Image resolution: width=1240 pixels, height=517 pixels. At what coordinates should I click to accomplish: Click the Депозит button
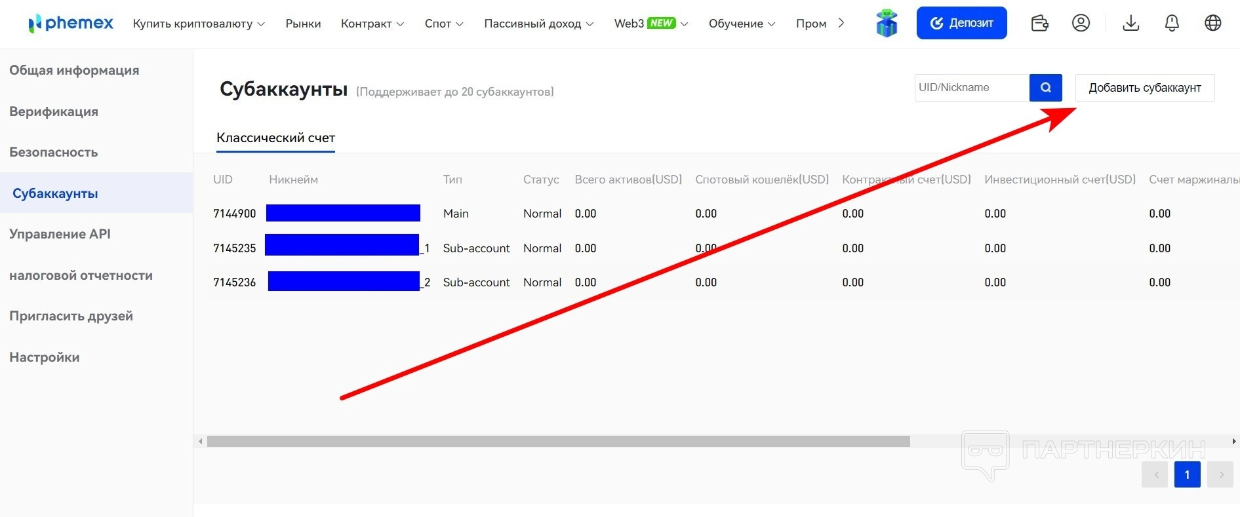(961, 23)
